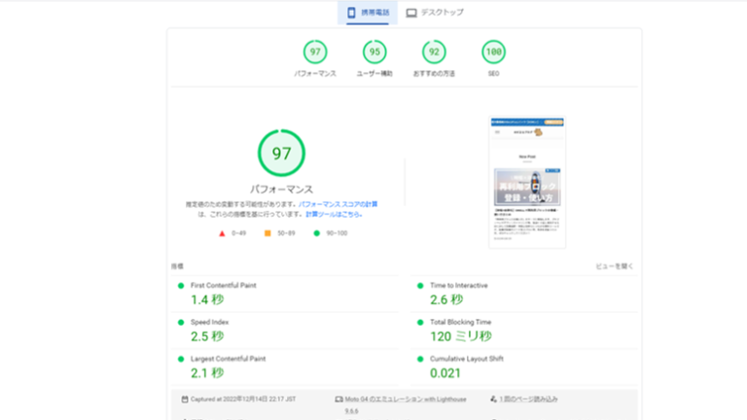
Task: Click the ユーザー補助 95 score gauge
Action: (373, 52)
